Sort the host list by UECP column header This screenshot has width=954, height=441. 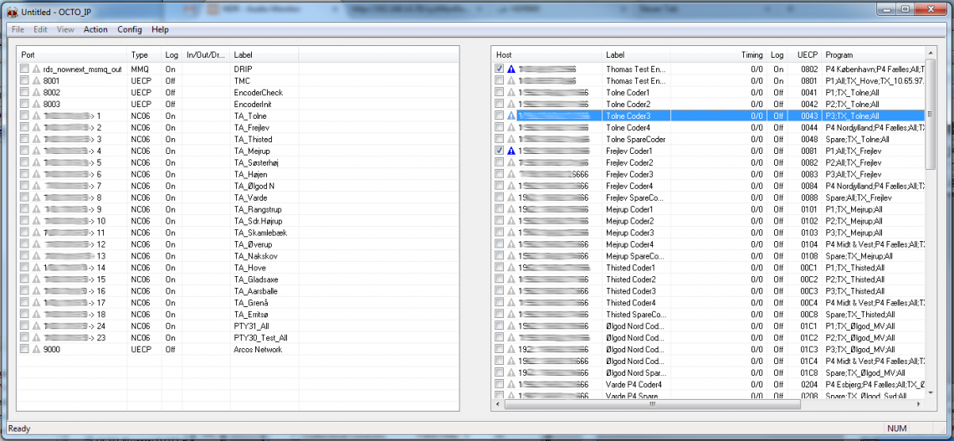807,54
